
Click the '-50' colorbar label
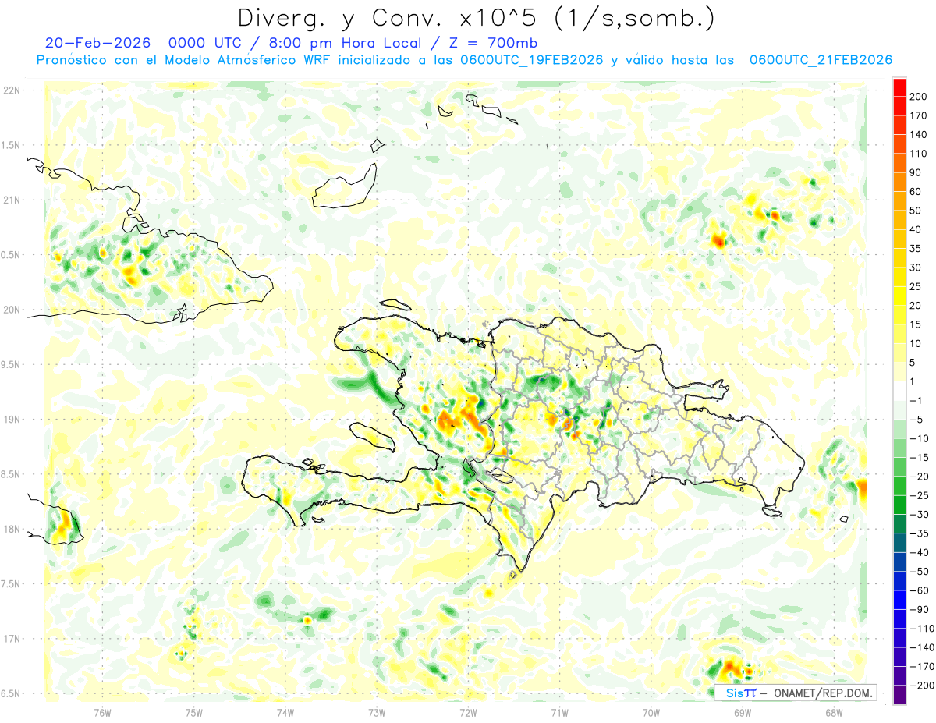pos(921,572)
